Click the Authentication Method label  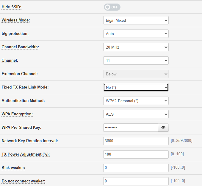pyautogui.click(x=23, y=101)
